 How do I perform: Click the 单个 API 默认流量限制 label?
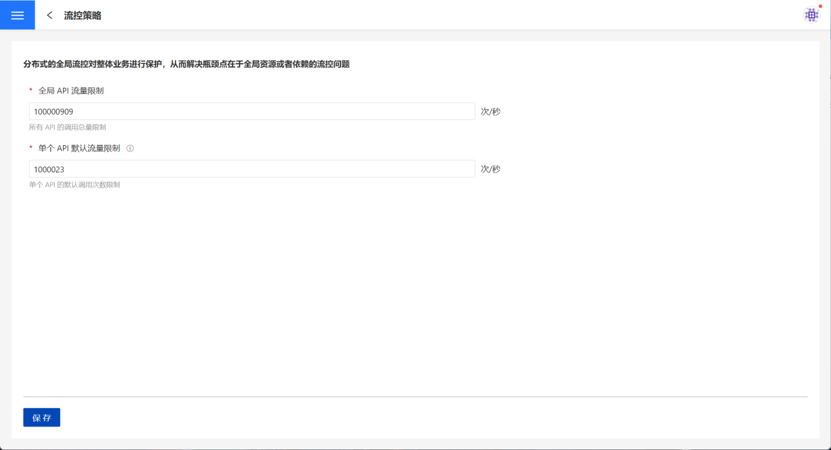point(79,148)
